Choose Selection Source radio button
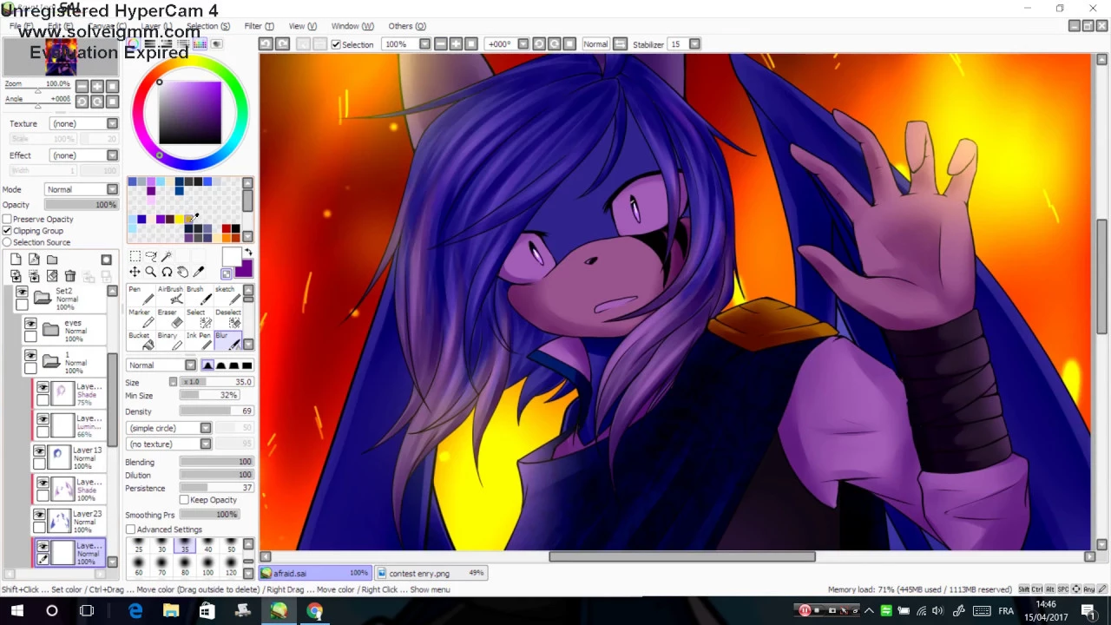1111x625 pixels. coord(7,242)
